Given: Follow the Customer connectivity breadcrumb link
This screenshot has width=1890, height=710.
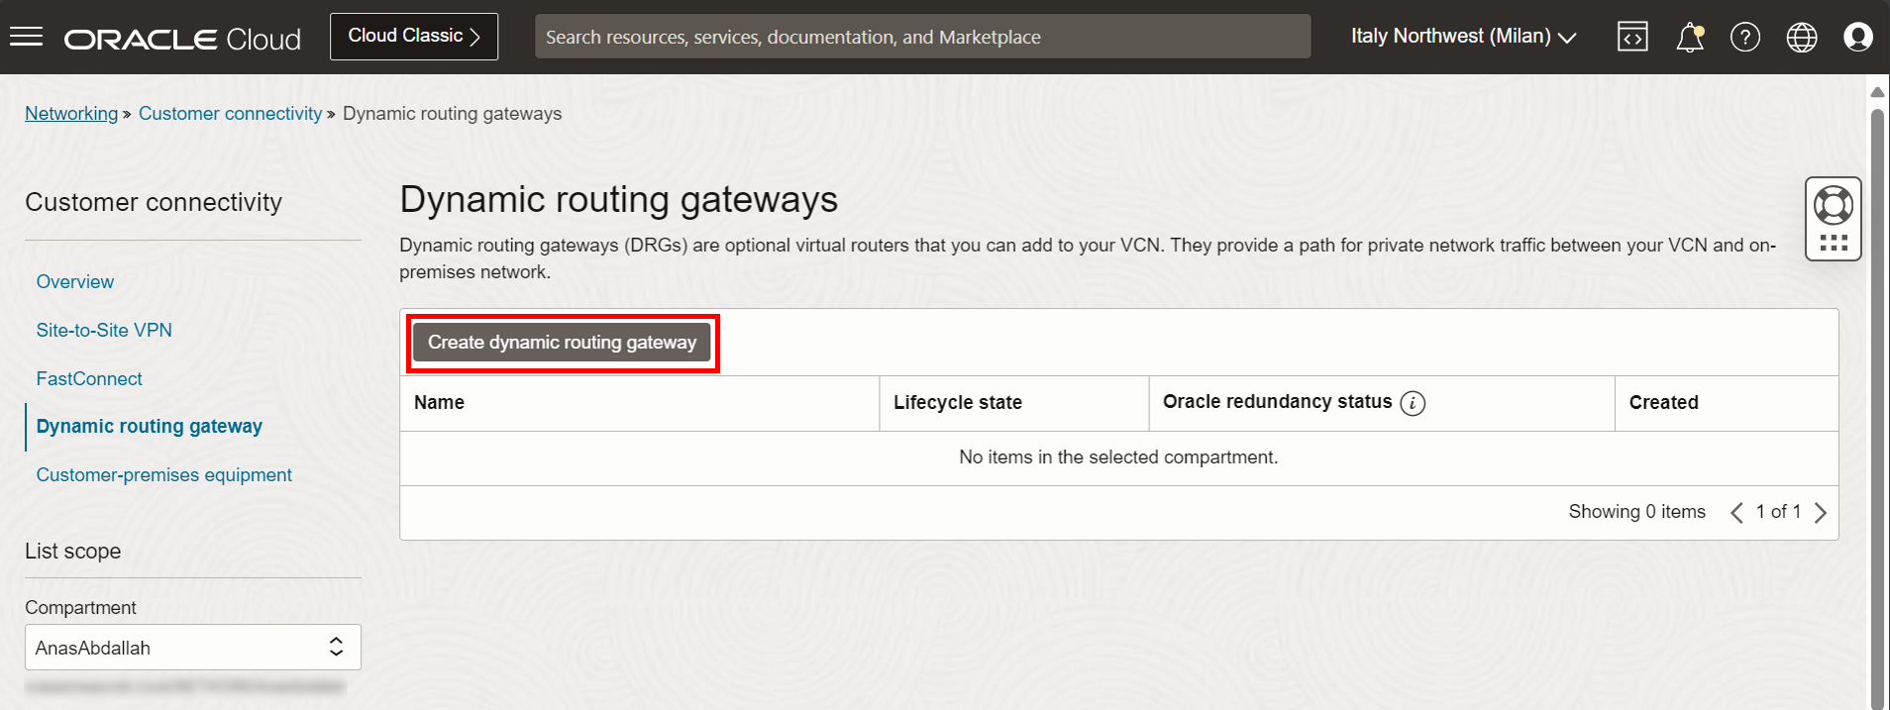Looking at the screenshot, I should (230, 114).
